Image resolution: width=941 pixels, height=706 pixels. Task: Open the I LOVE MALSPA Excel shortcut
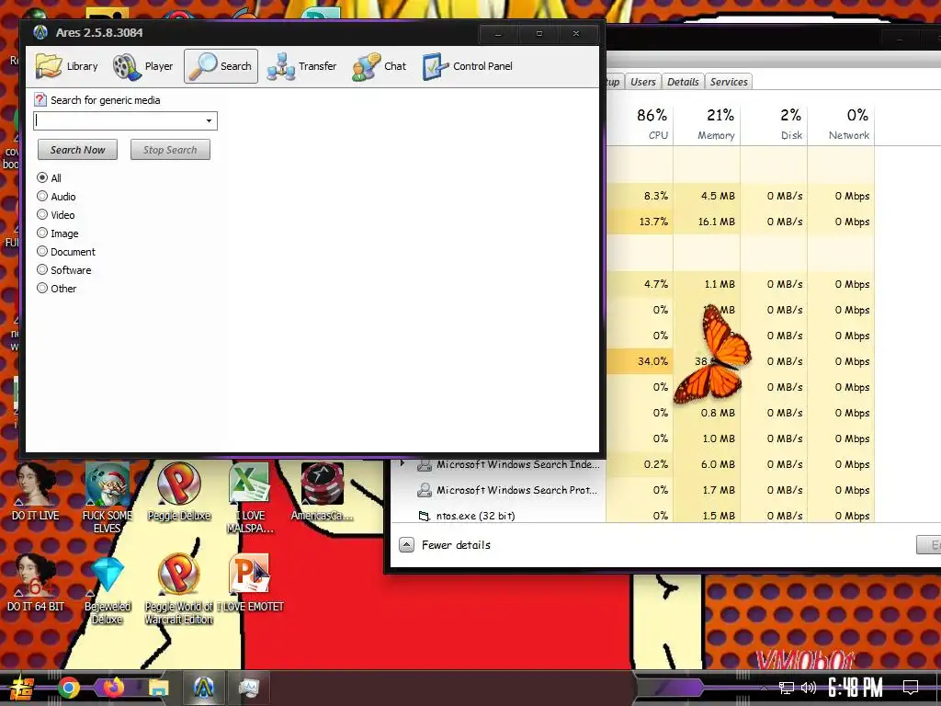(x=250, y=497)
